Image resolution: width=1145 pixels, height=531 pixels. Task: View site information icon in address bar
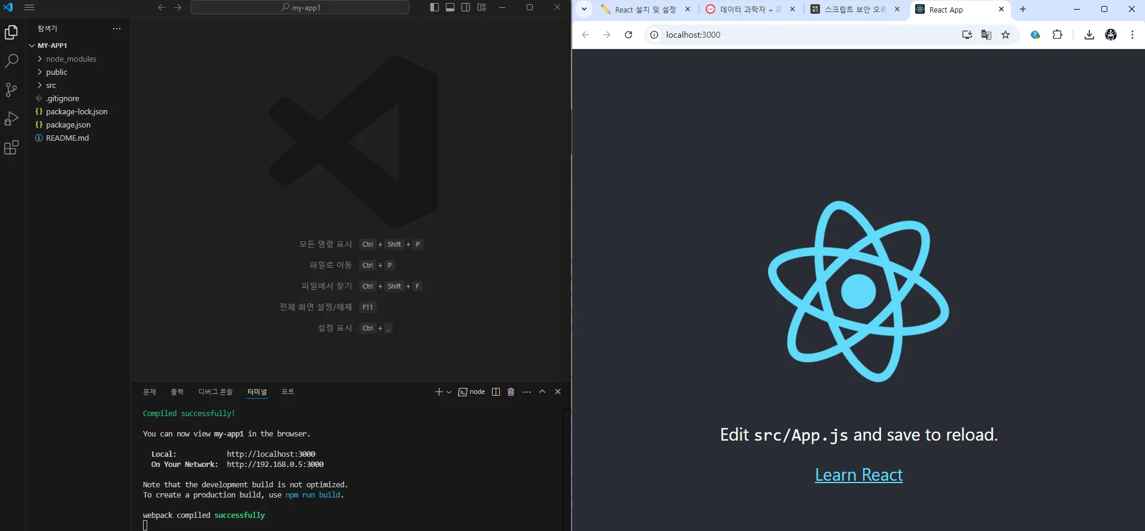tap(654, 35)
